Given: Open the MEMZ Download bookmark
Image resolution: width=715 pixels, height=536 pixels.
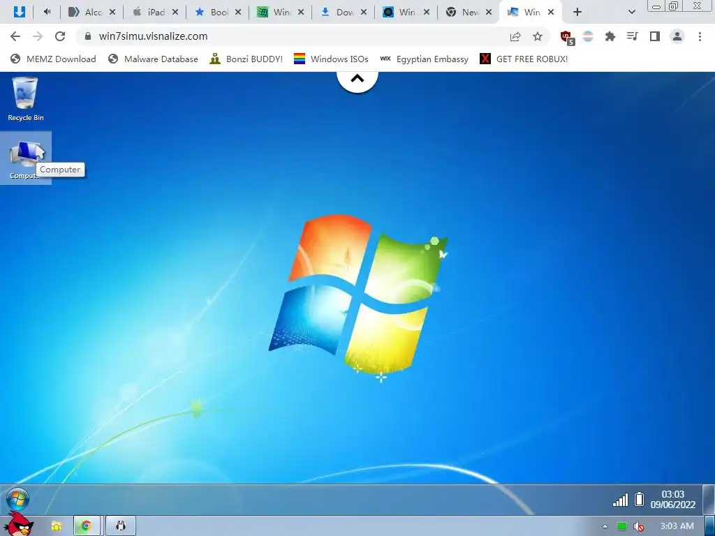Looking at the screenshot, I should (53, 59).
